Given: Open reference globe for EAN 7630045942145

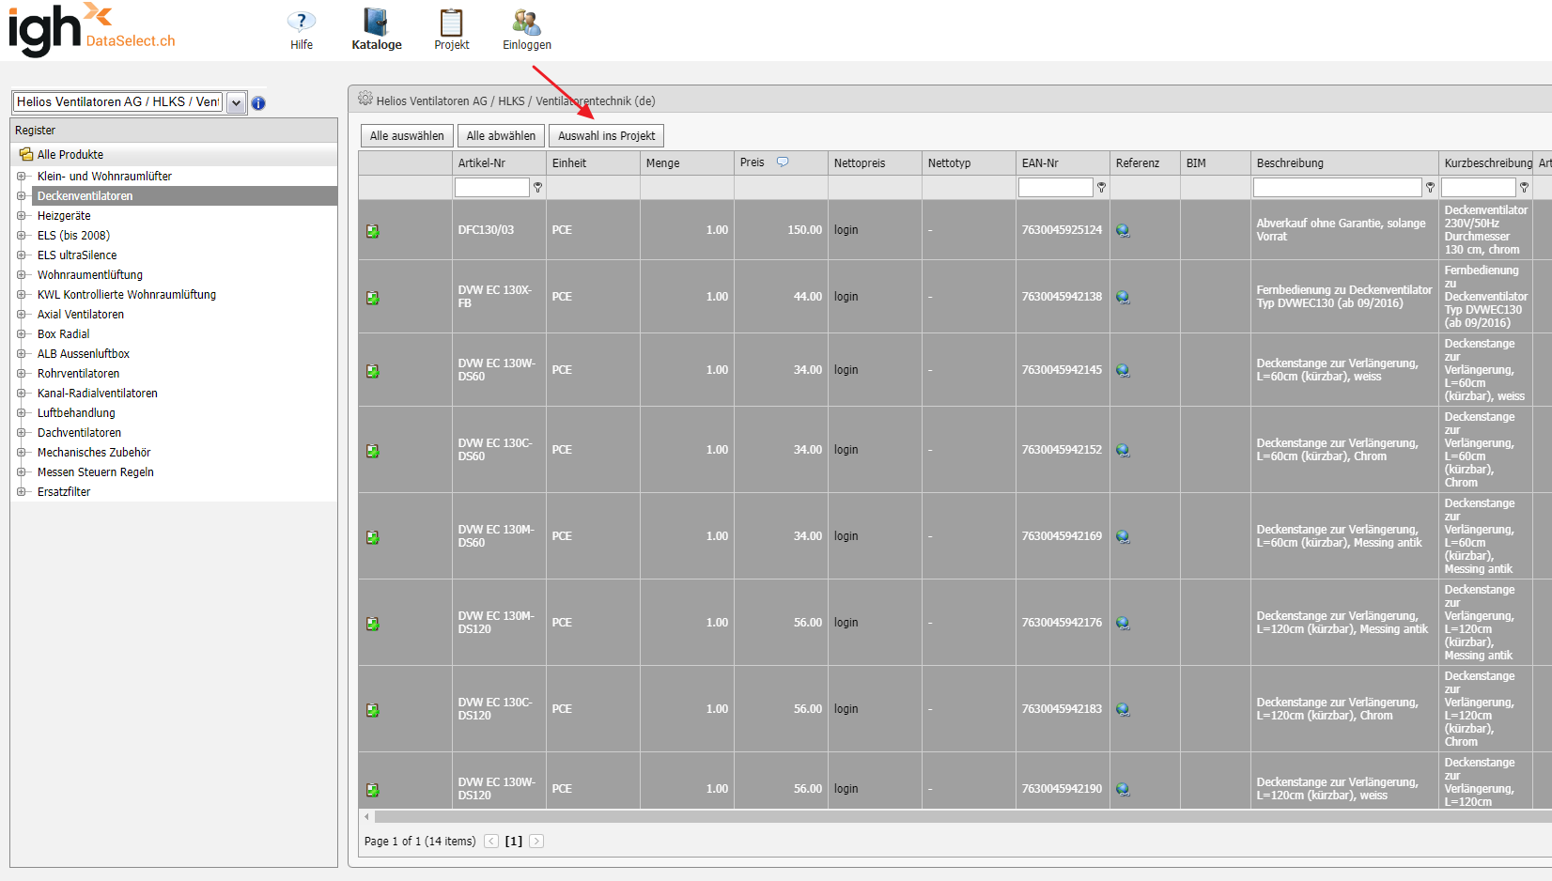Looking at the screenshot, I should coord(1123,371).
